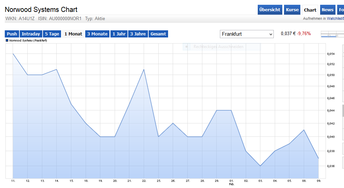View the 3 Jahre chart
Image resolution: width=344 pixels, height=188 pixels.
(x=138, y=34)
